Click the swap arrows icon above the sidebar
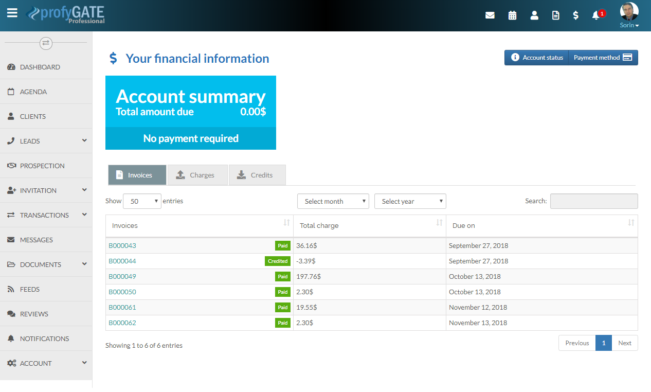 [x=46, y=43]
